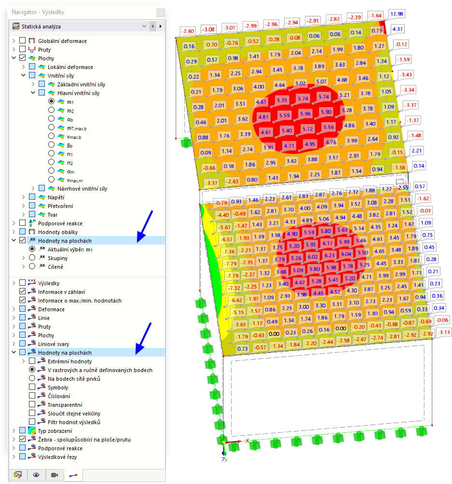Viewport: 452px width, 484px height.
Task: Switch to the display eye tab
Action: coord(36,475)
